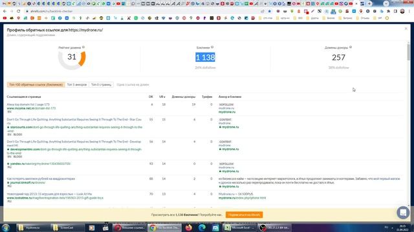Click the taskbar clock
This screenshot has height=232, width=414.
402,227
